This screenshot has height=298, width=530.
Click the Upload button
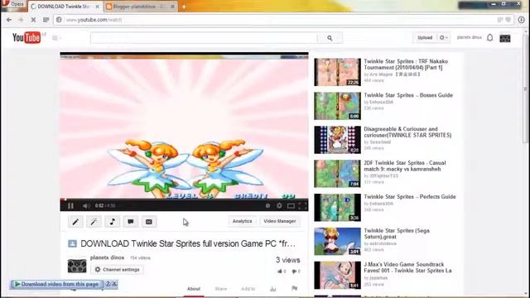425,37
